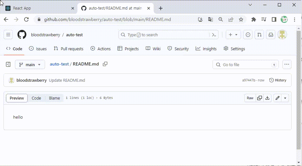Select the Code view toggle
The height and width of the screenshot is (166, 302).
coord(36,98)
